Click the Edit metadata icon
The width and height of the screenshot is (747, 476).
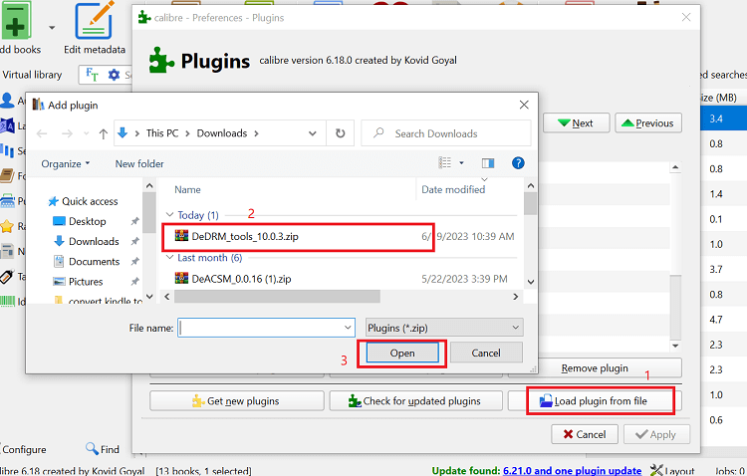point(95,20)
